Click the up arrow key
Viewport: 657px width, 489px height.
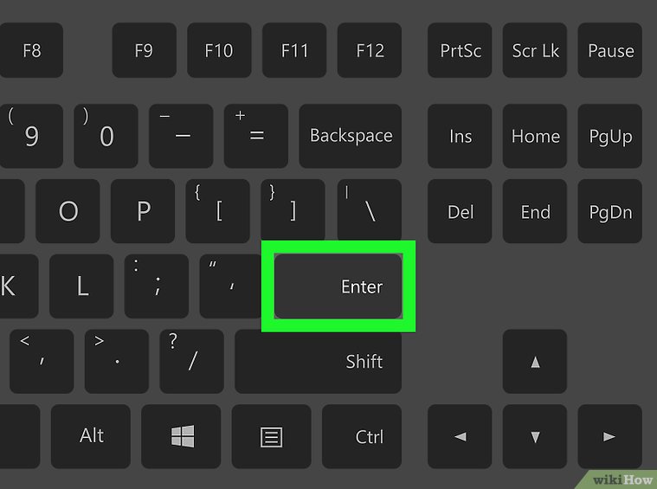535,361
